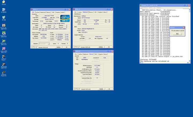Viewport: 193px width, 117px height.
Task: Close the CPU-Z window showing the Memory tab
Action: (112, 51)
